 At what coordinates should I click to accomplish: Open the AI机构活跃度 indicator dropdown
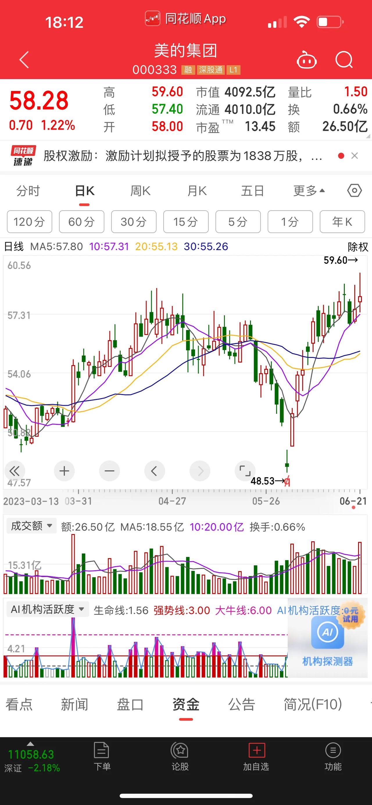coord(48,609)
